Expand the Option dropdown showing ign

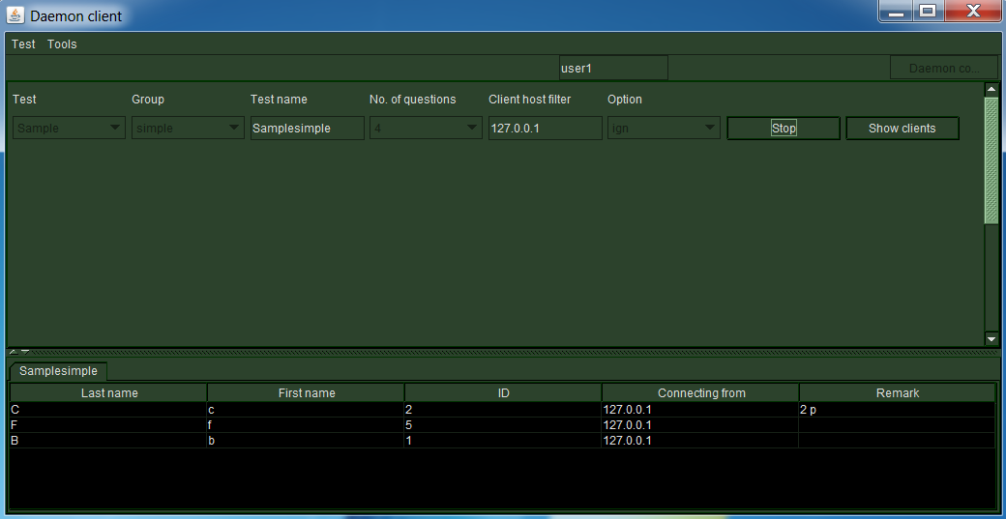tap(664, 129)
